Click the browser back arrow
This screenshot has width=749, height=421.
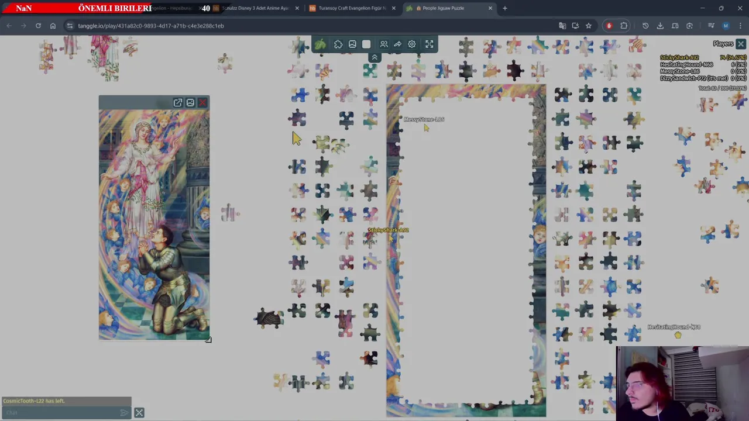click(x=9, y=26)
